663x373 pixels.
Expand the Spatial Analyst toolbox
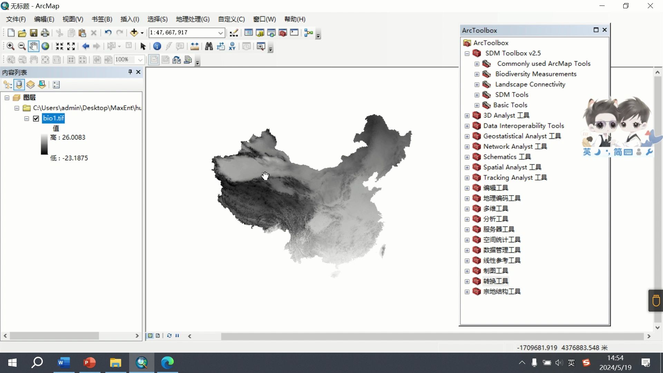pyautogui.click(x=467, y=168)
